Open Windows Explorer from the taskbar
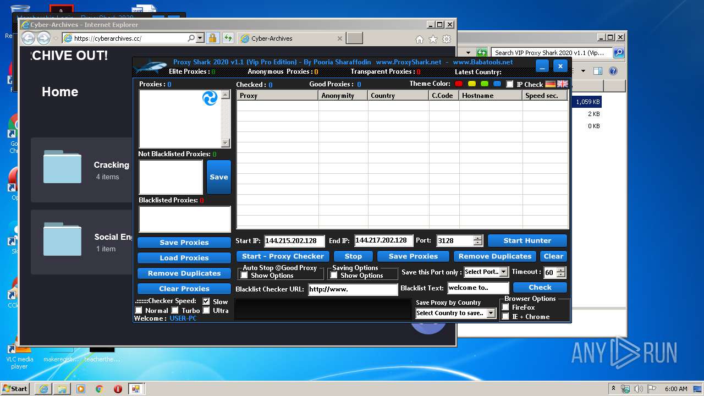Image resolution: width=704 pixels, height=396 pixels. [x=62, y=388]
